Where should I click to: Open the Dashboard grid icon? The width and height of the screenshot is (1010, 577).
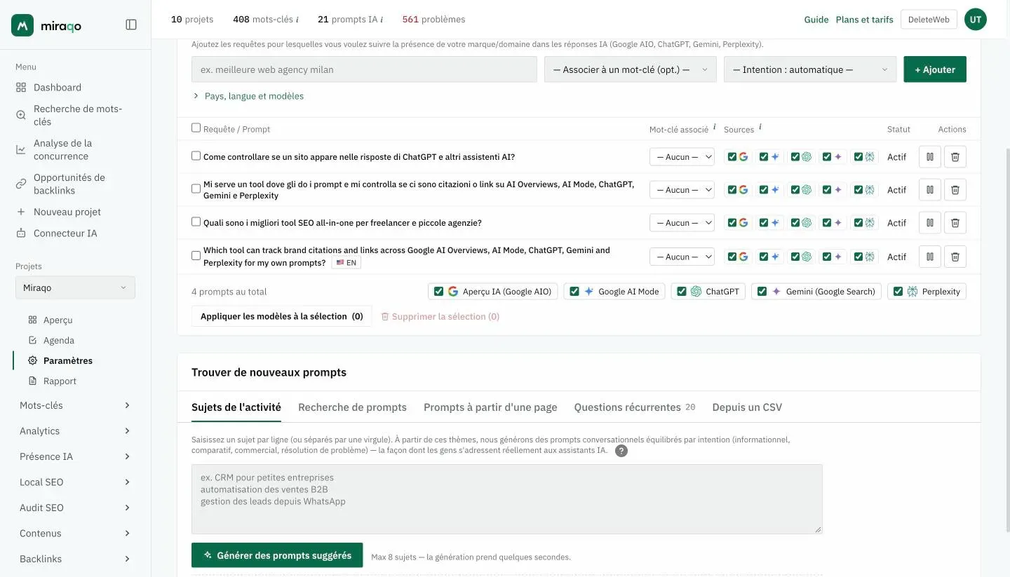coord(21,88)
